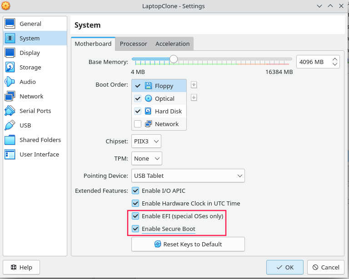Select the USB settings icon
This screenshot has width=349, height=279.
coord(10,125)
